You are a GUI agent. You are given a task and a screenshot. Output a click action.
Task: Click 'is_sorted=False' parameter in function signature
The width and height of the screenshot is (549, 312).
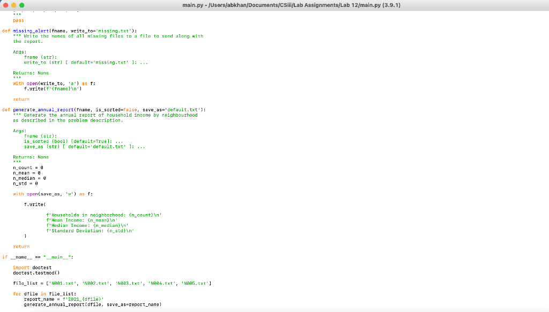pos(116,110)
